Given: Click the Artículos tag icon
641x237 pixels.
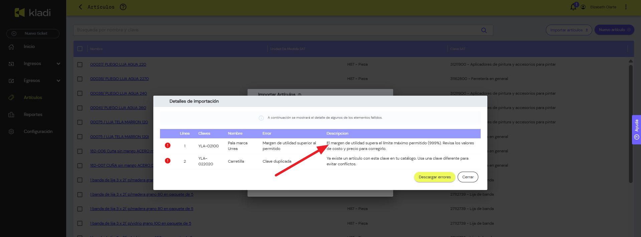Looking at the screenshot, I should pyautogui.click(x=11, y=98).
